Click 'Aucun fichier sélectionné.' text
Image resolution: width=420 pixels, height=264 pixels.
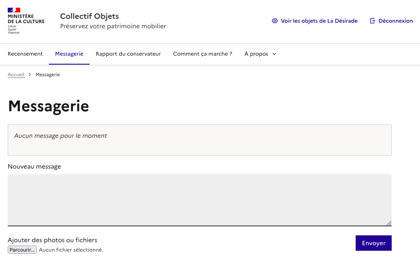point(71,250)
